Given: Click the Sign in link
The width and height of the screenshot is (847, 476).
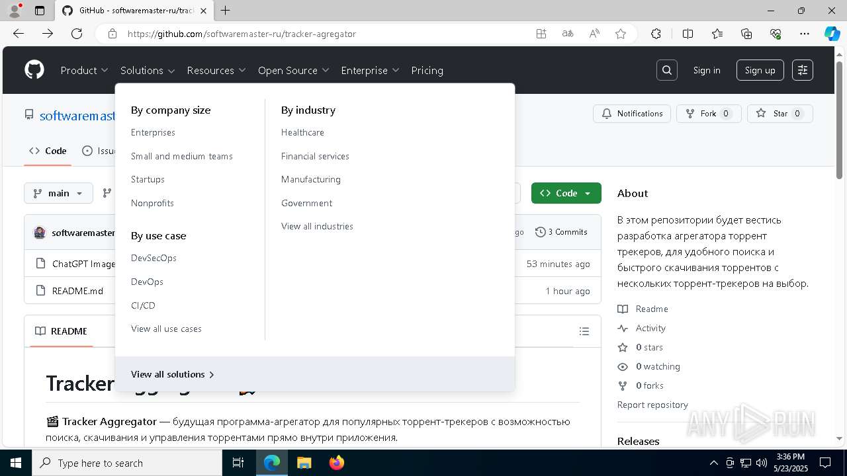Looking at the screenshot, I should [x=707, y=70].
